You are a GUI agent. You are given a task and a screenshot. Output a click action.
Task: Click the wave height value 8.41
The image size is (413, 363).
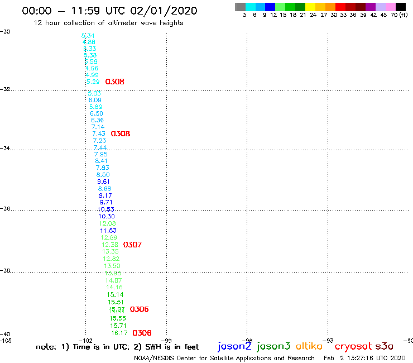[x=102, y=161]
